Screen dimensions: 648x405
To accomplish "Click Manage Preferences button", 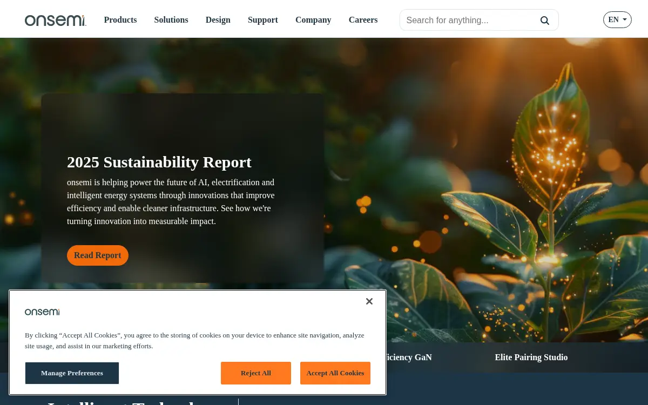I will point(72,373).
